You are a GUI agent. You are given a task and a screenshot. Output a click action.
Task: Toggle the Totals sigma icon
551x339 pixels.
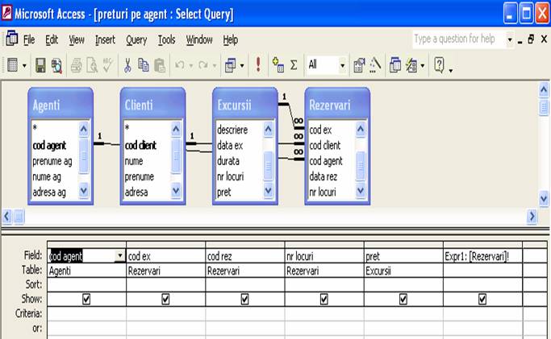(294, 65)
